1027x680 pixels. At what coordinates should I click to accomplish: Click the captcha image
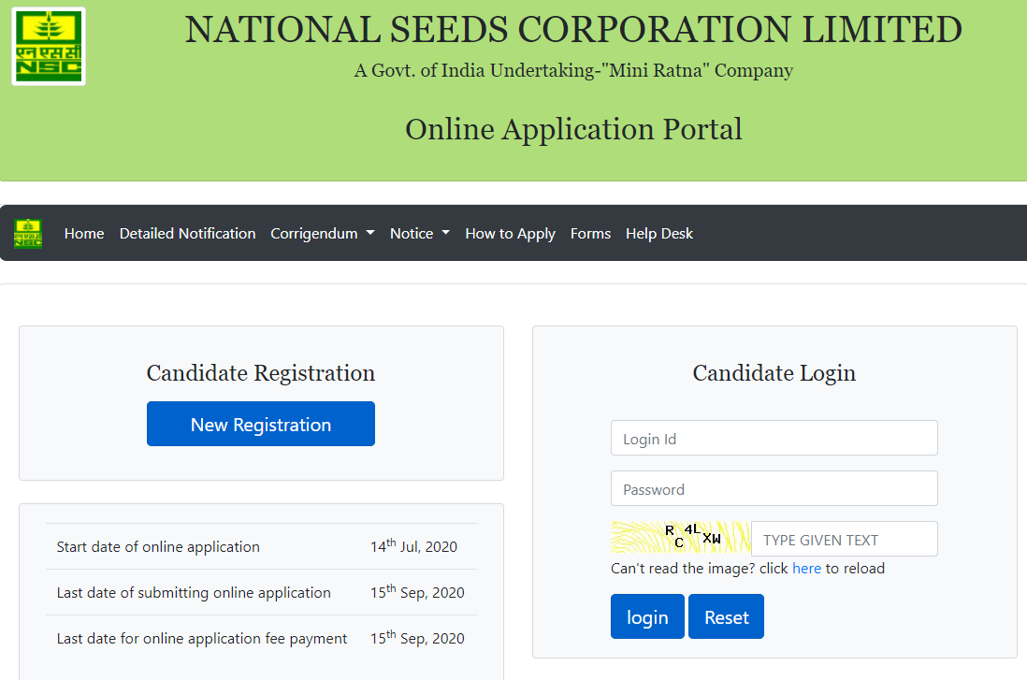(681, 538)
